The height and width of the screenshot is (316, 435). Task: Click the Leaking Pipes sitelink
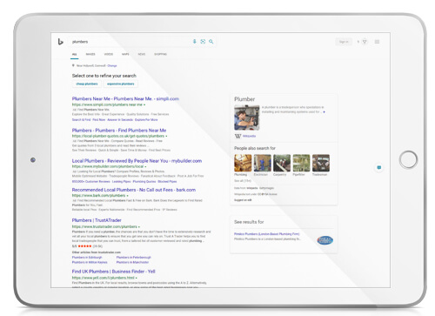pyautogui.click(x=121, y=182)
